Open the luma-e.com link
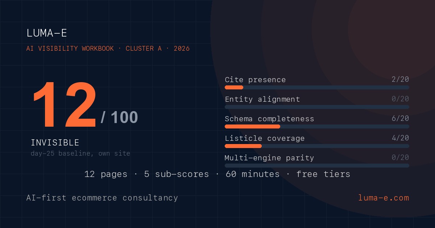Screen dimensions: 435x228 (384, 198)
